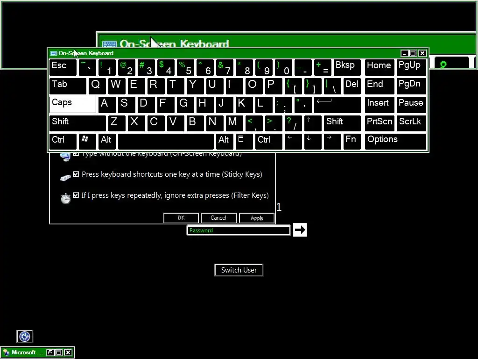Restore the Microsoft taskbar window

tap(50, 352)
